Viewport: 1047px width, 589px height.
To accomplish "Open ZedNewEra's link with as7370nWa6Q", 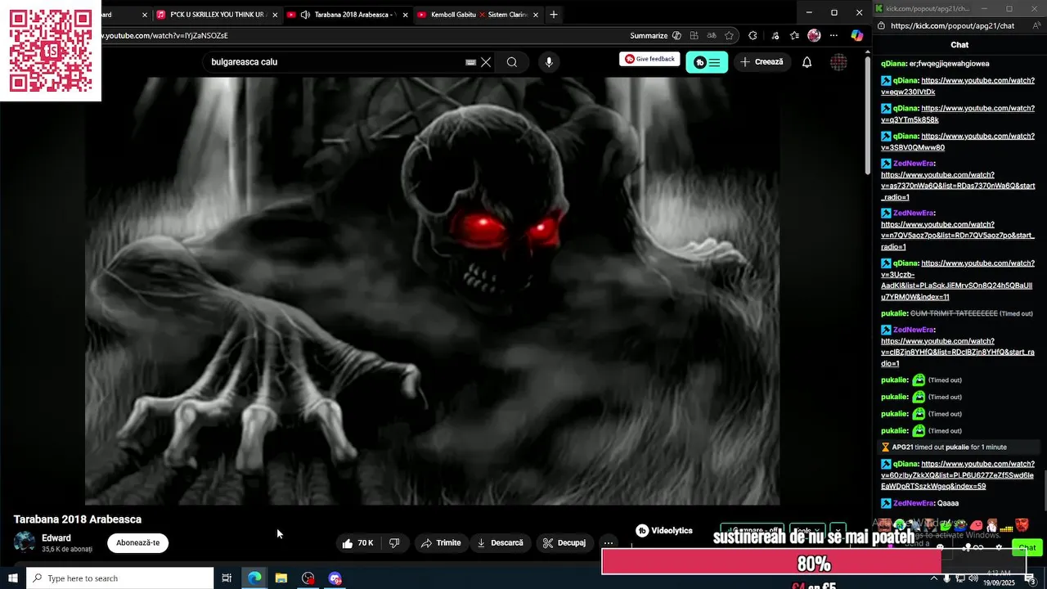I will pos(958,186).
